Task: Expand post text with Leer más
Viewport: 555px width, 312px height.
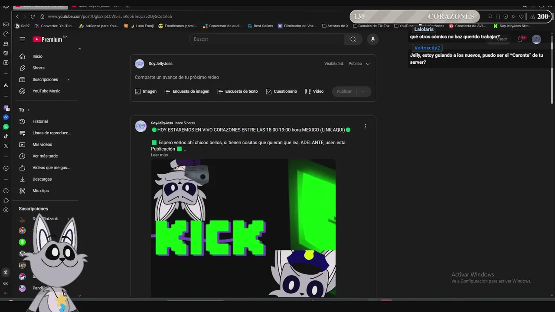Action: click(x=159, y=155)
